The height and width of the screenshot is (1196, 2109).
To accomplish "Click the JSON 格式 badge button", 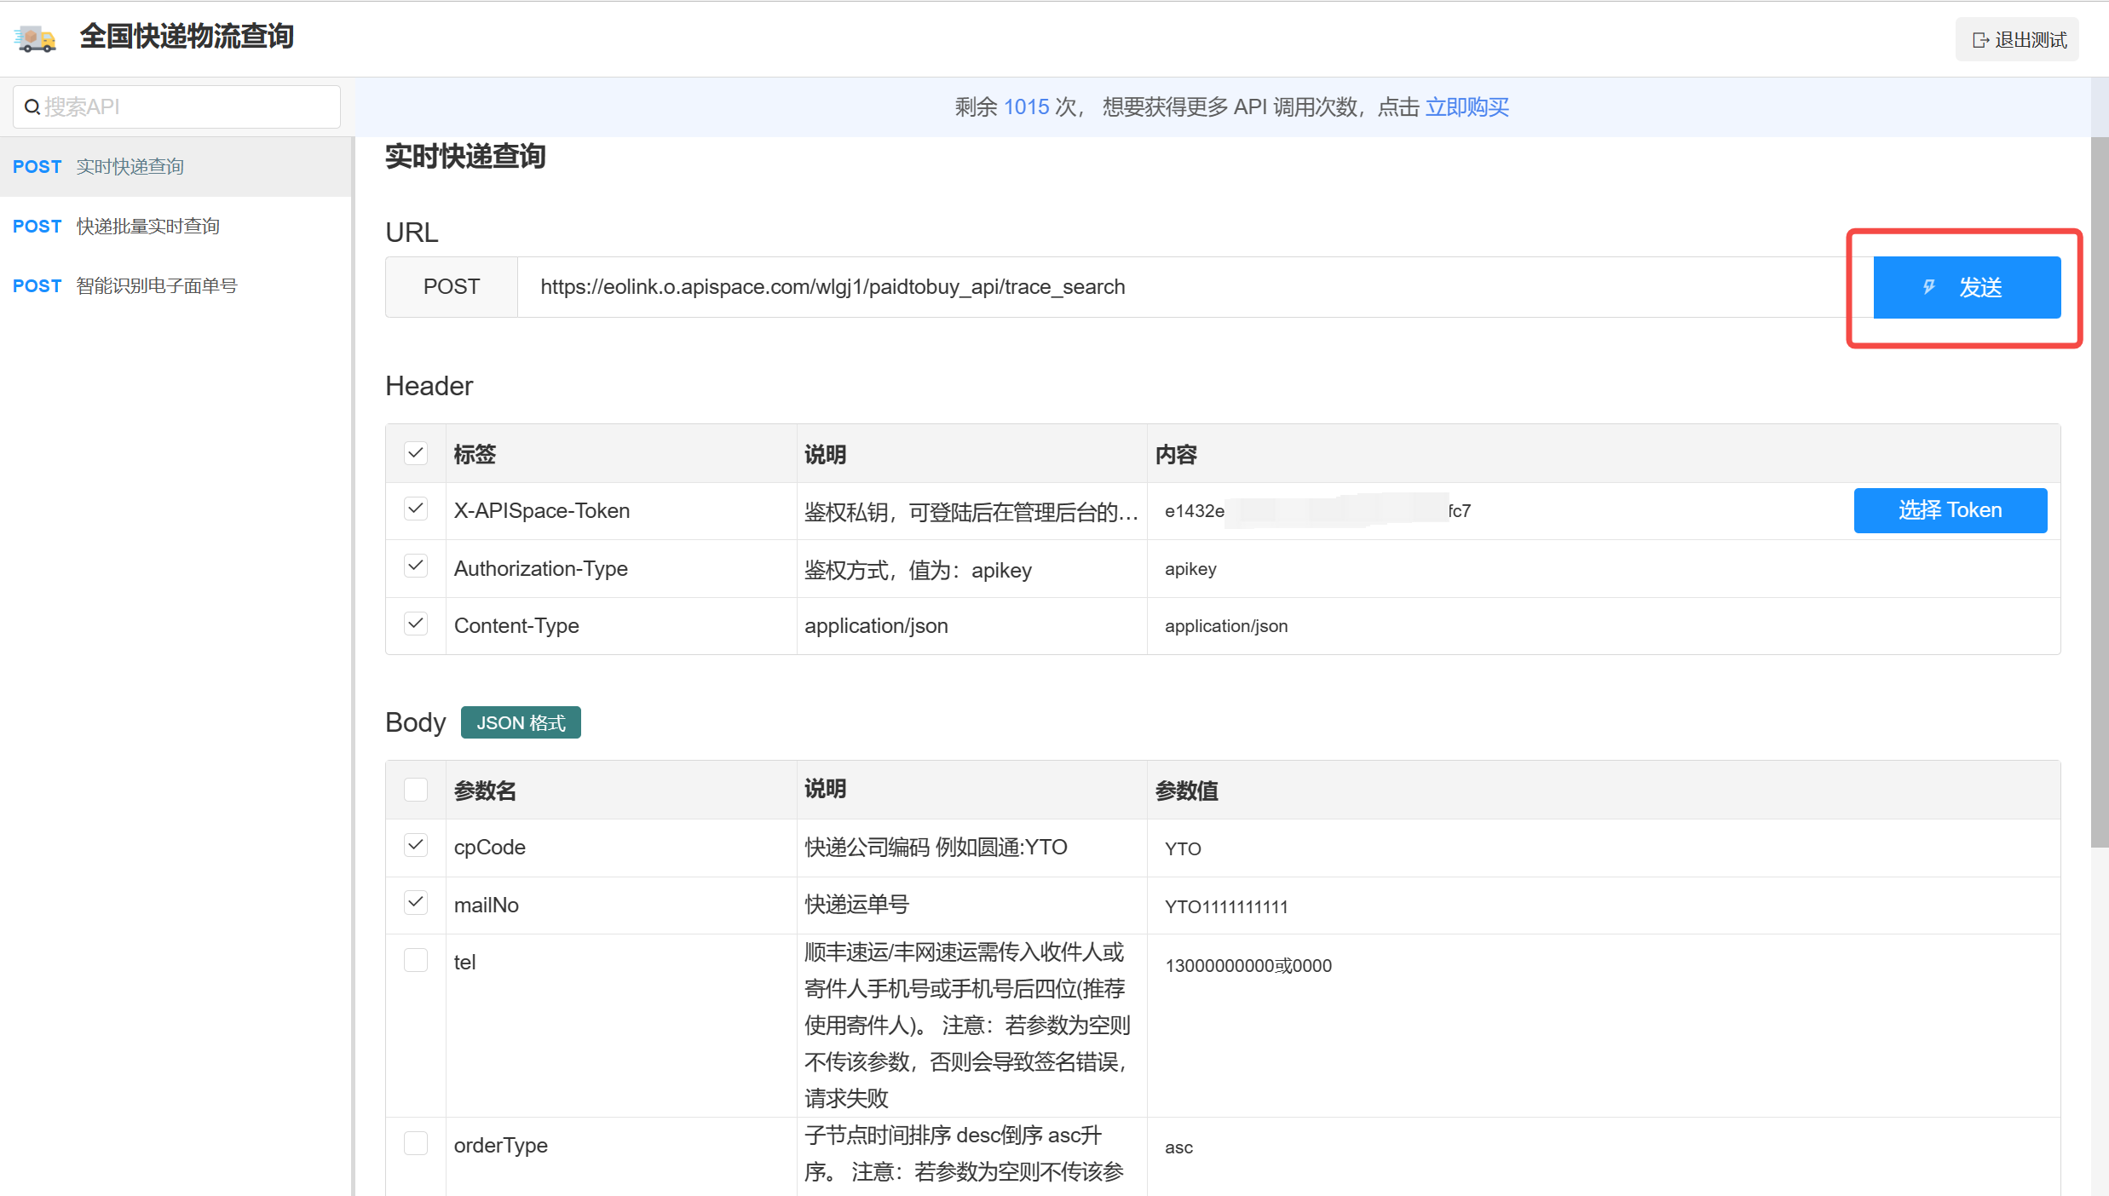I will click(x=520, y=722).
